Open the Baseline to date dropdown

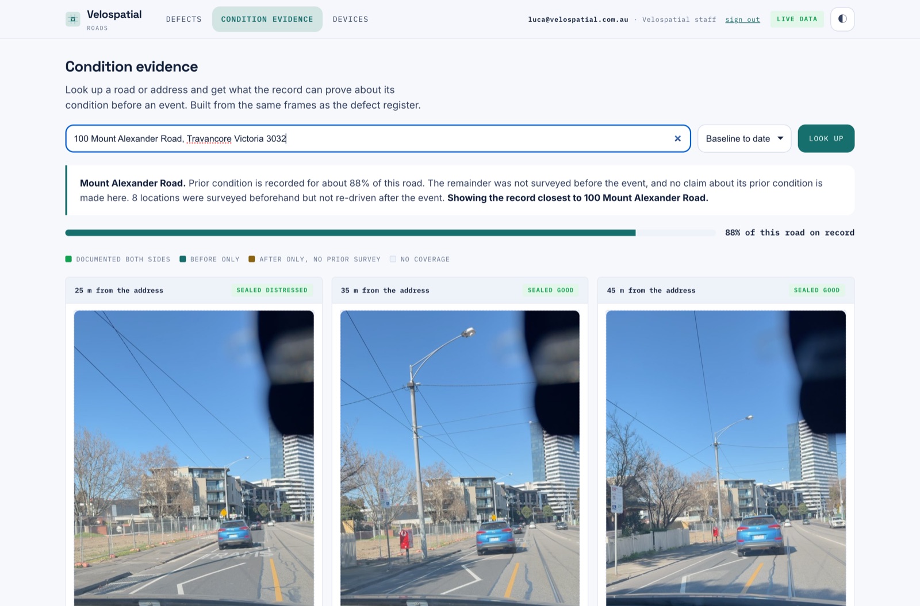(x=744, y=138)
